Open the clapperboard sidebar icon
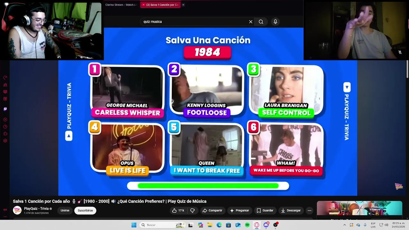 pos(5,92)
